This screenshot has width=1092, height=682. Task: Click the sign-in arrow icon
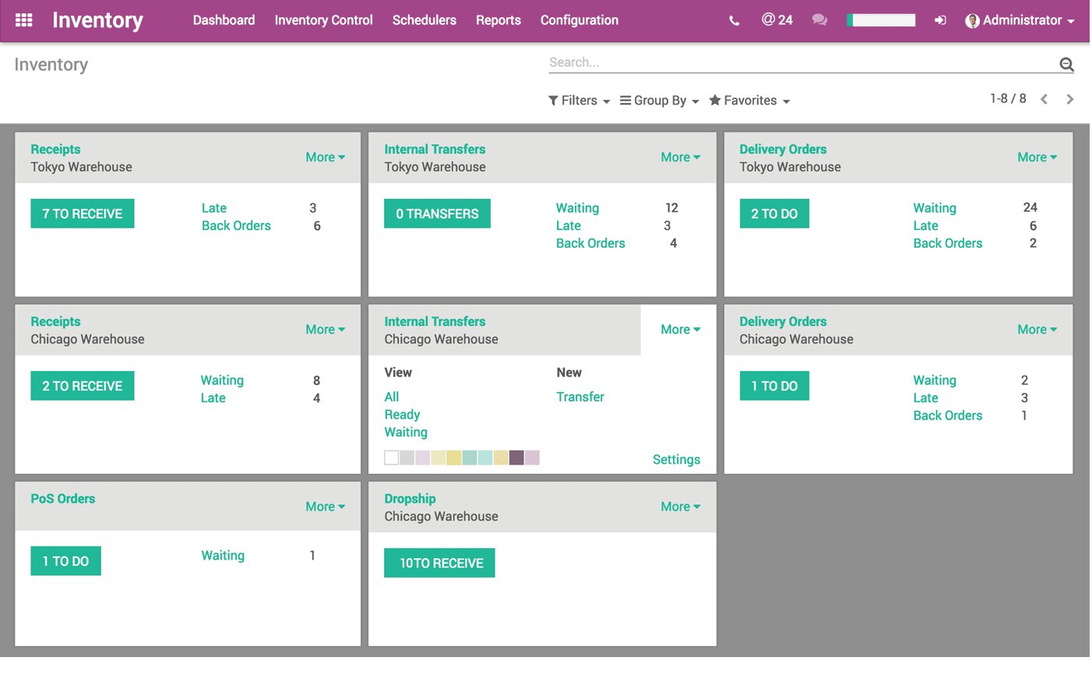click(x=940, y=20)
